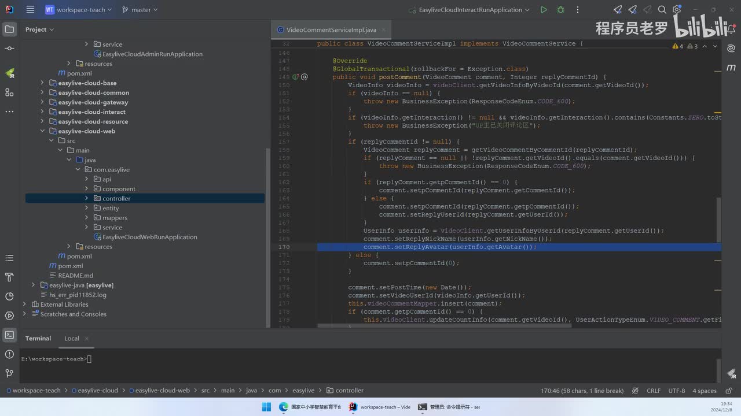741x416 pixels.
Task: Switch to the VideoCommentServiceImpl.java tab
Action: [331, 30]
